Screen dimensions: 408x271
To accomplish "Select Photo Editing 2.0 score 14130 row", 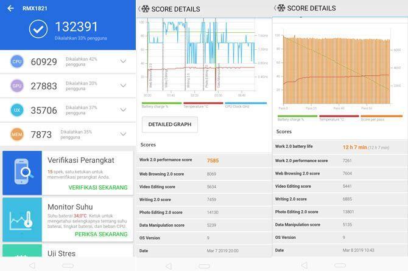I will (x=204, y=212).
